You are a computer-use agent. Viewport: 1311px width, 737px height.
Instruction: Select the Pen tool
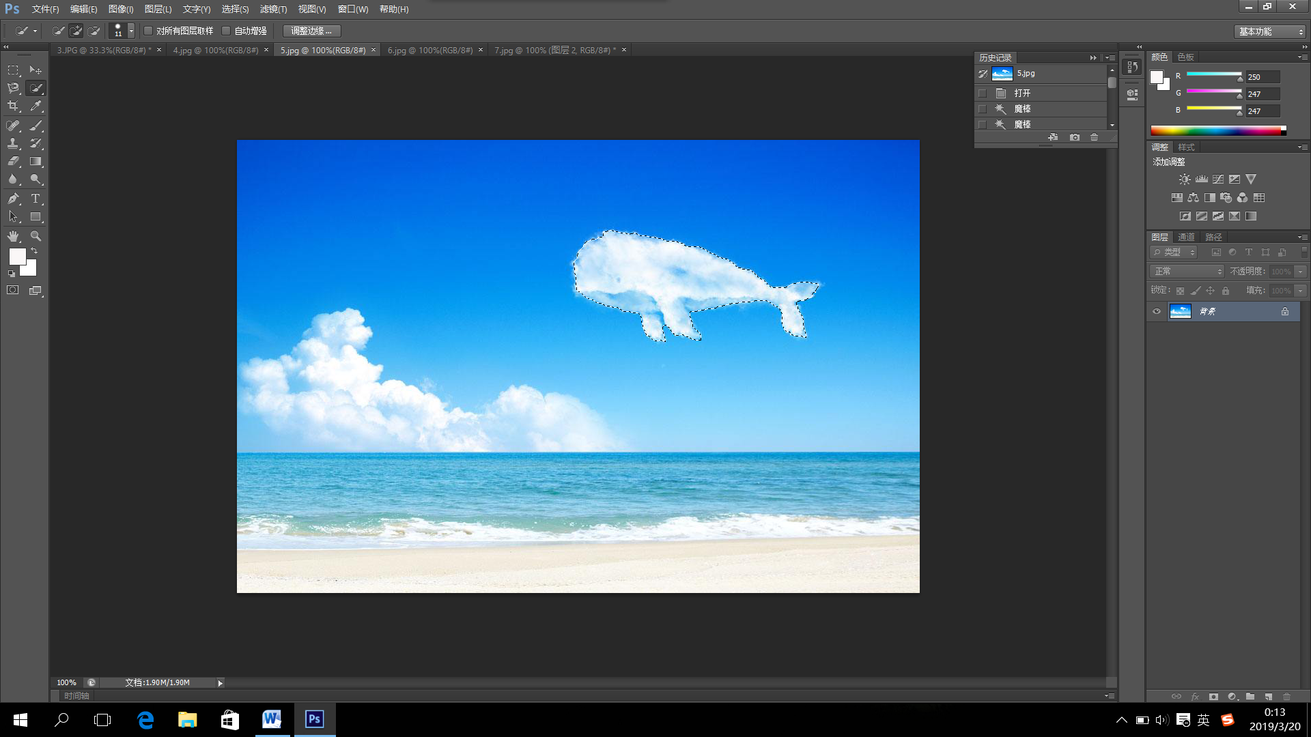13,199
